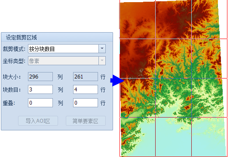Click the 像素 coordinate type field
This screenshot has width=230, height=157.
67,61
